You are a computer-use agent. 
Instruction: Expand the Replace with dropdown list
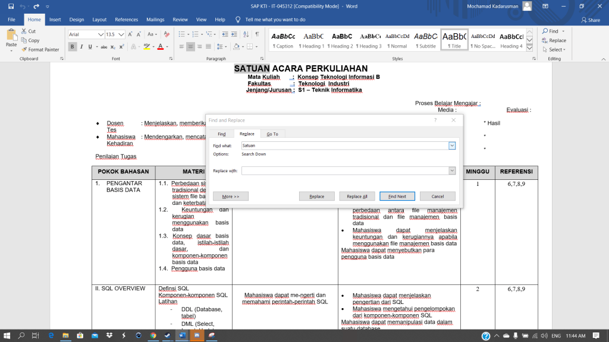pyautogui.click(x=452, y=171)
